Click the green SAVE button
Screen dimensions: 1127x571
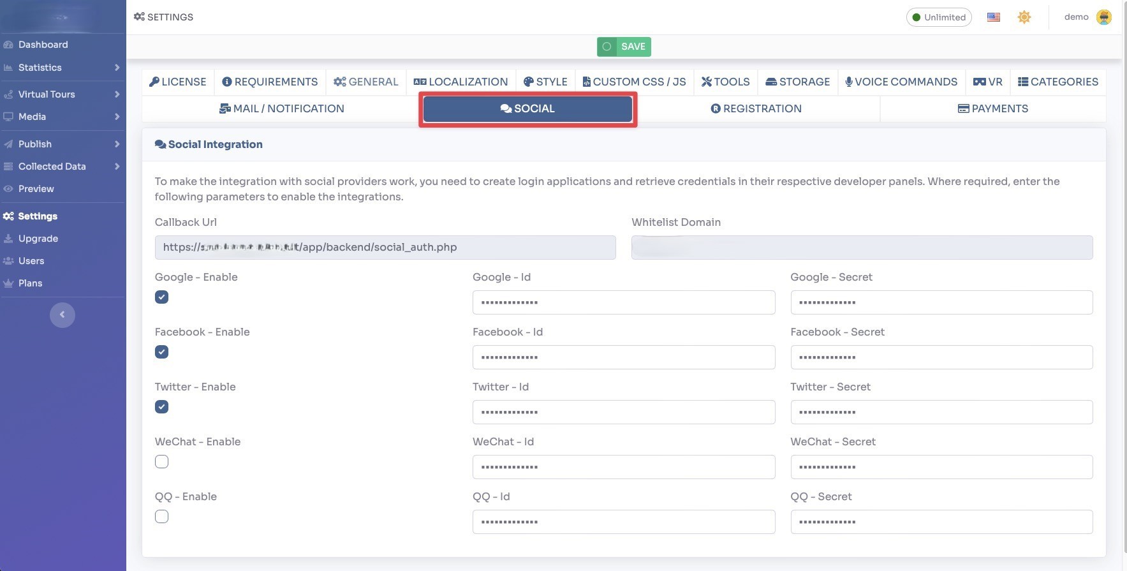click(624, 47)
